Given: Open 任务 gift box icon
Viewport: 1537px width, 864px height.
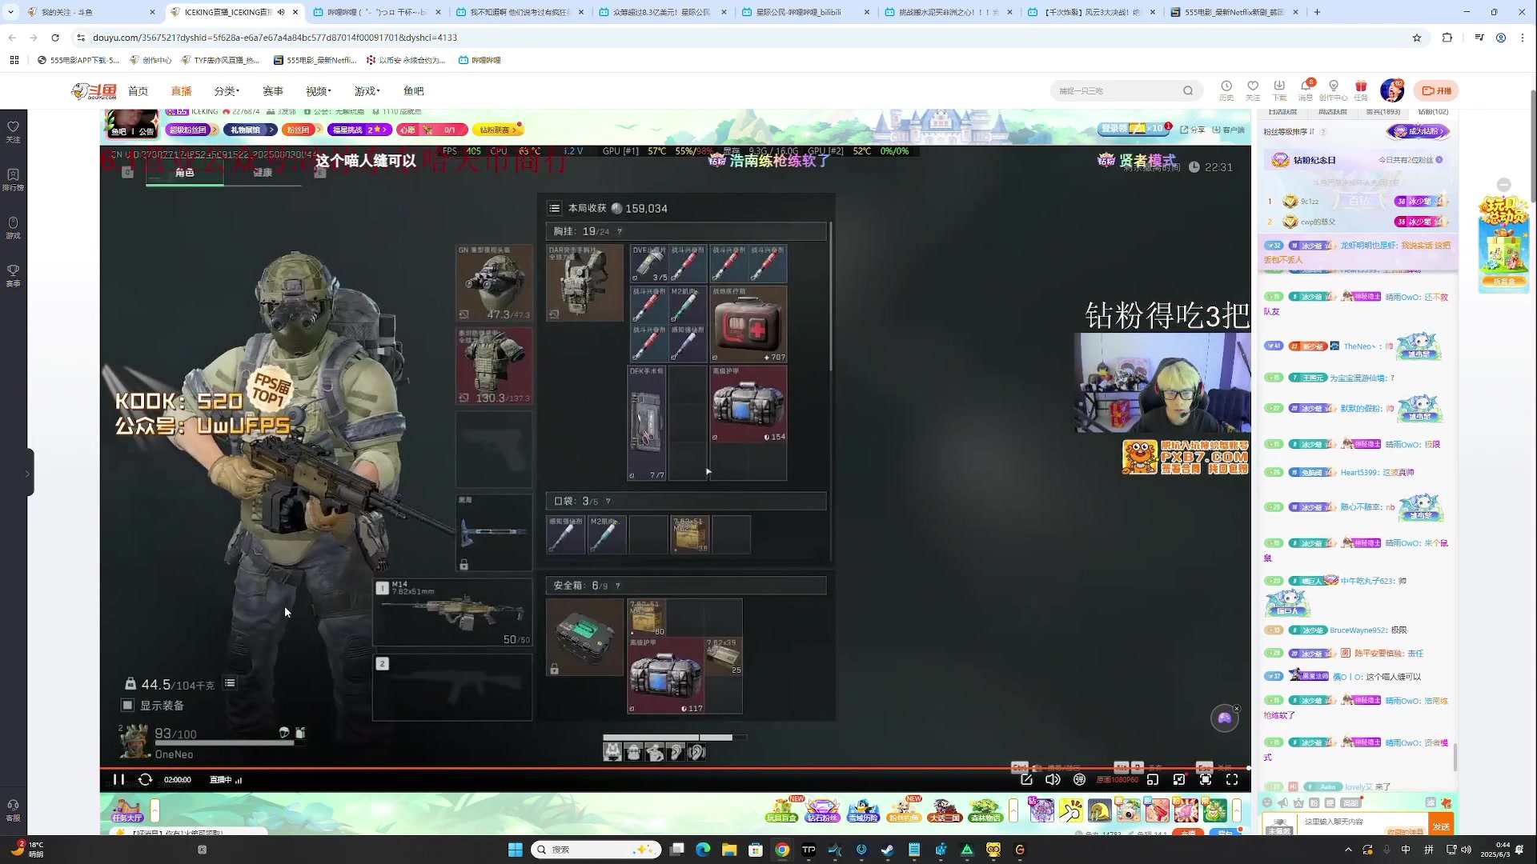Looking at the screenshot, I should click(x=1361, y=90).
